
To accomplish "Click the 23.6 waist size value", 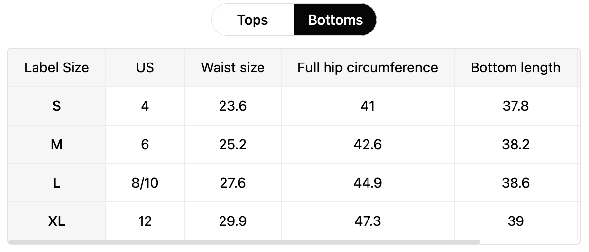I will pos(233,106).
